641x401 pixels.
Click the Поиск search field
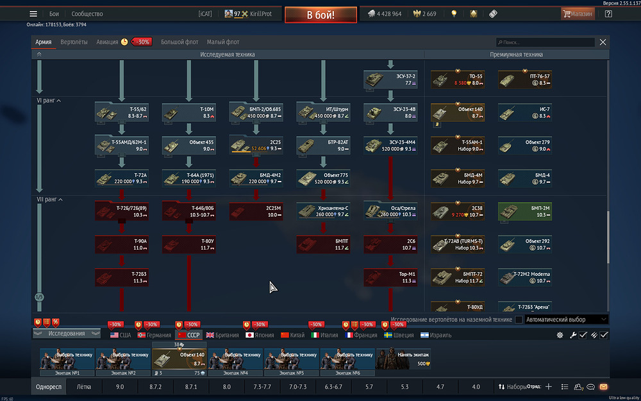pyautogui.click(x=545, y=42)
